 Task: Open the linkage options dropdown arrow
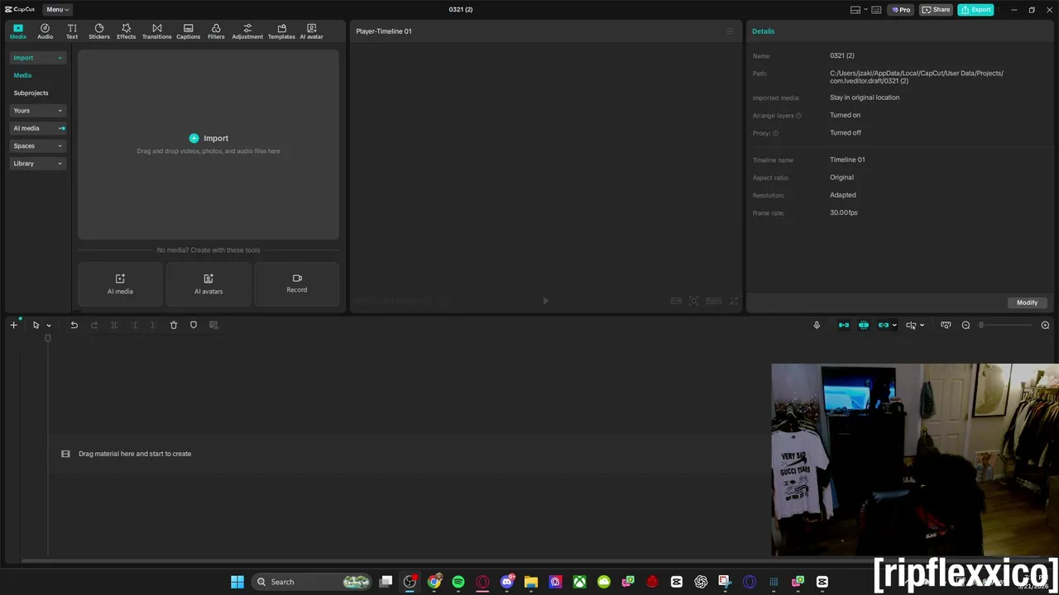894,326
